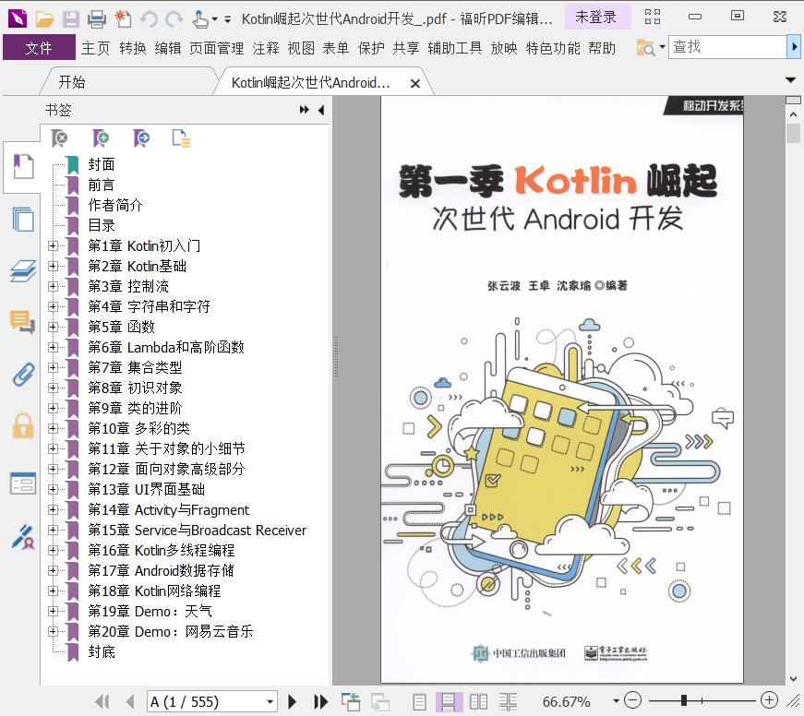Click the 查找 search field

[726, 47]
